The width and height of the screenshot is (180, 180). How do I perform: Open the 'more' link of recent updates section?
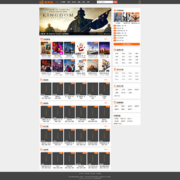(106, 39)
